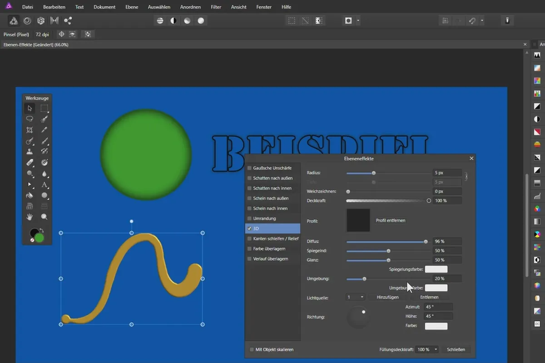Image resolution: width=545 pixels, height=363 pixels.
Task: Select the ellipse shape tool
Action: tap(45, 195)
